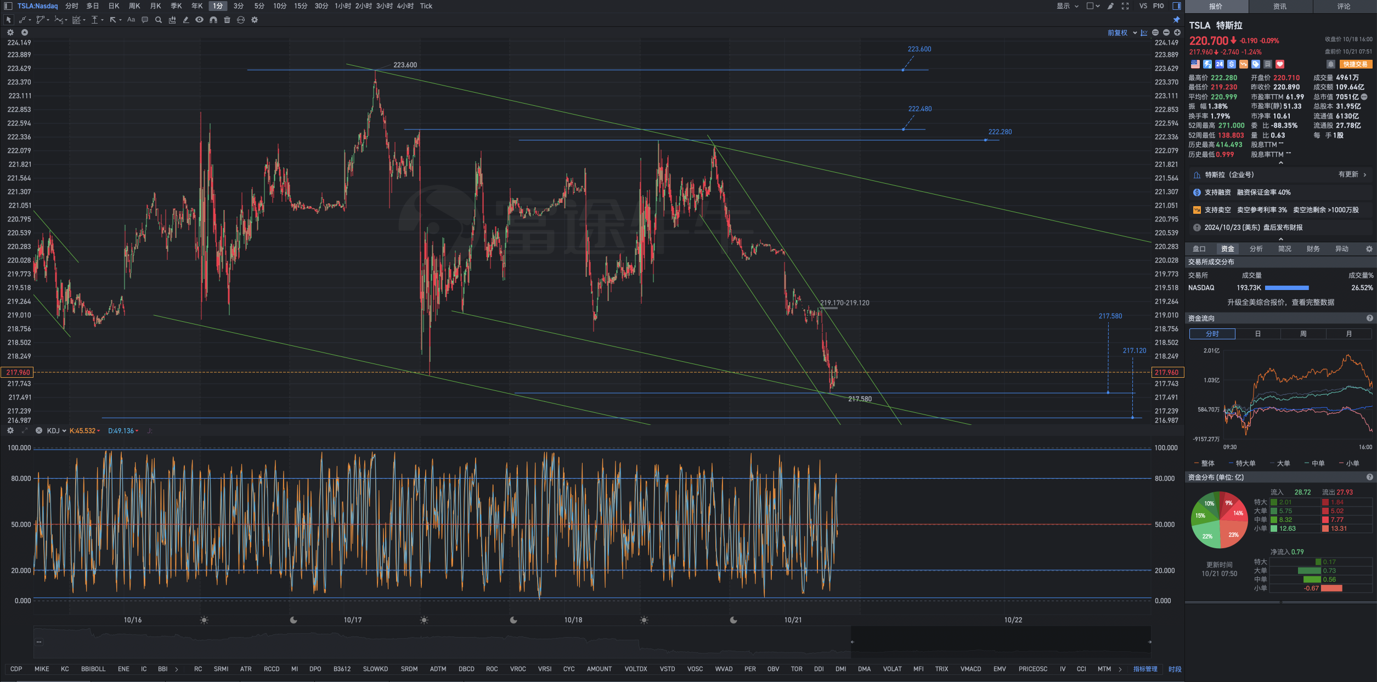The image size is (1377, 682).
Task: Click the 时段 session button
Action: coord(1175,669)
